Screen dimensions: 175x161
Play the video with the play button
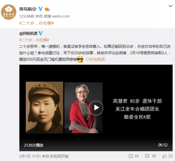[96, 108]
